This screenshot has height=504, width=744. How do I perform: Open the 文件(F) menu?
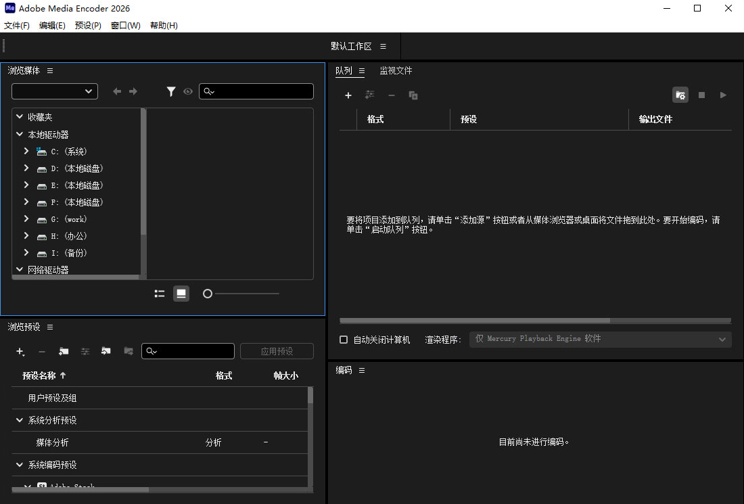coord(17,26)
